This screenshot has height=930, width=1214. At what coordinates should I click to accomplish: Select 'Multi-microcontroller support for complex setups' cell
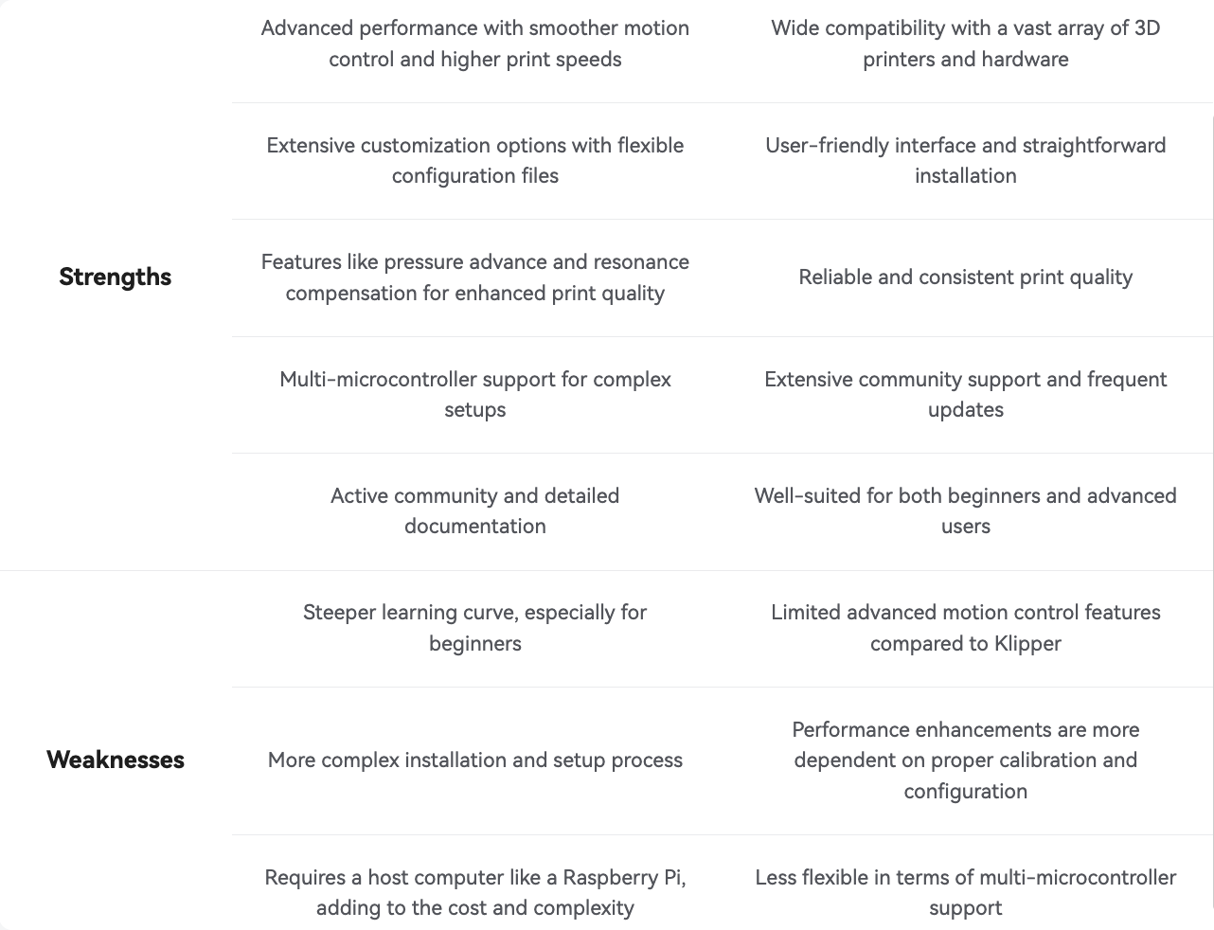[x=475, y=394]
